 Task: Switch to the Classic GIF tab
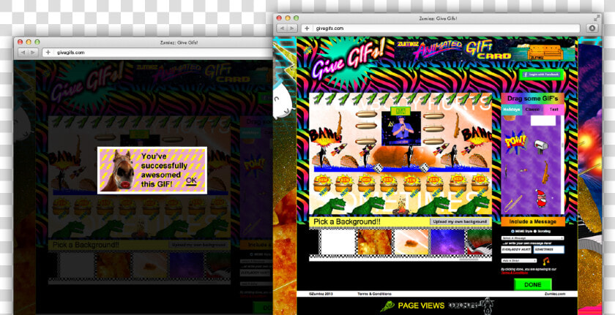coord(532,110)
